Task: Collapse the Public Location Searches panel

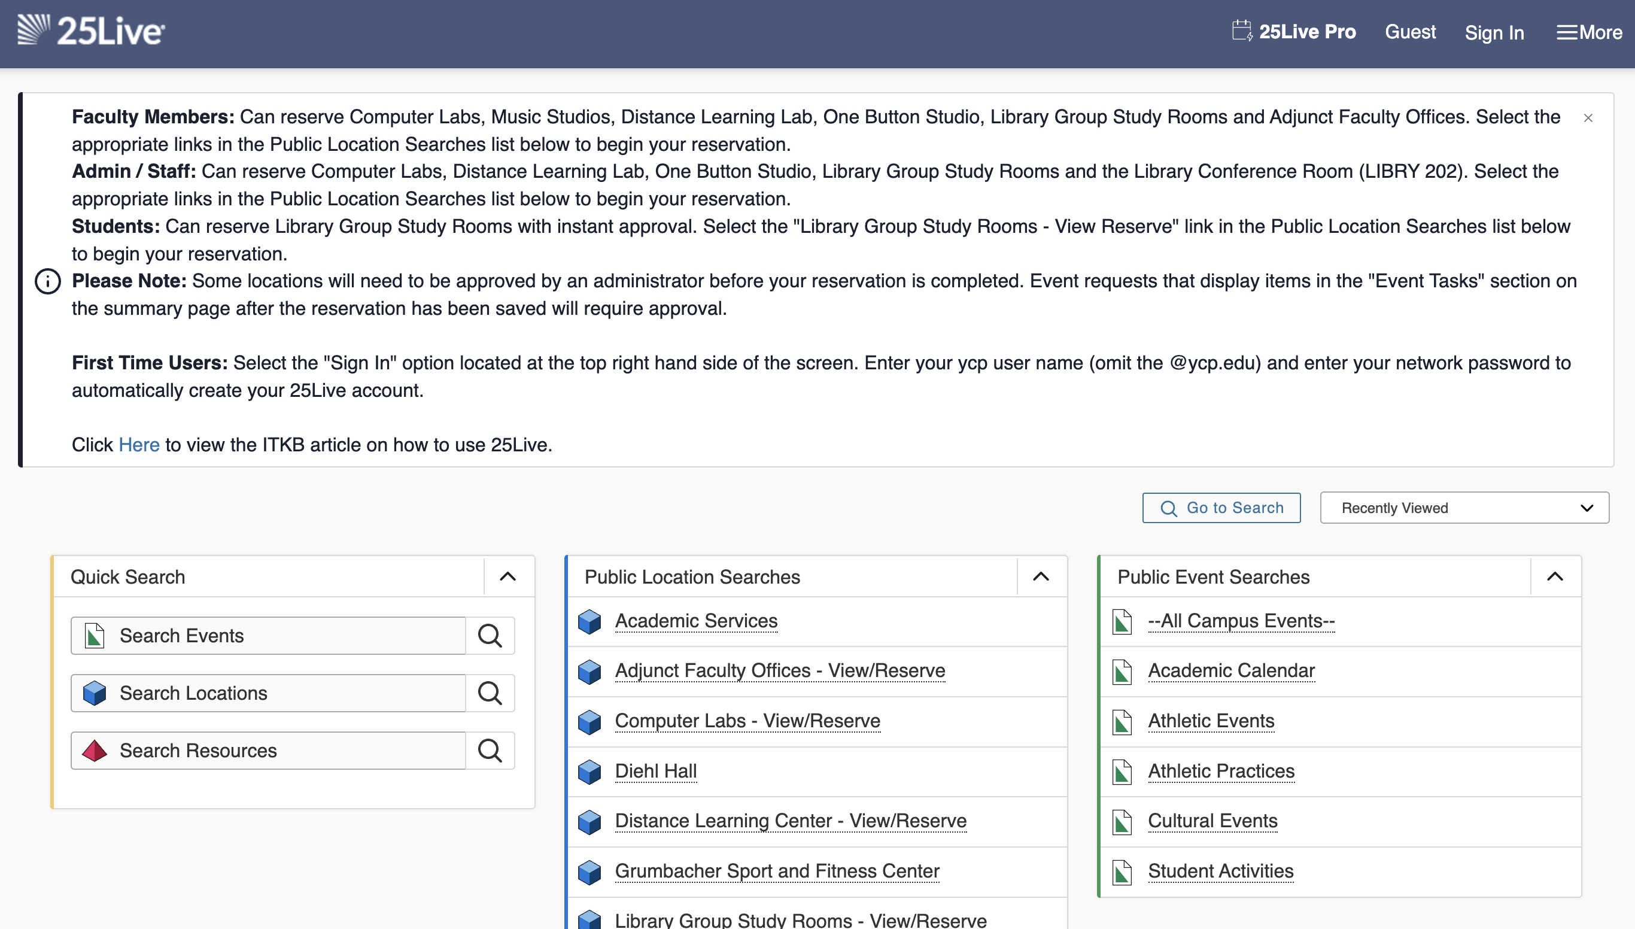Action: click(1041, 576)
